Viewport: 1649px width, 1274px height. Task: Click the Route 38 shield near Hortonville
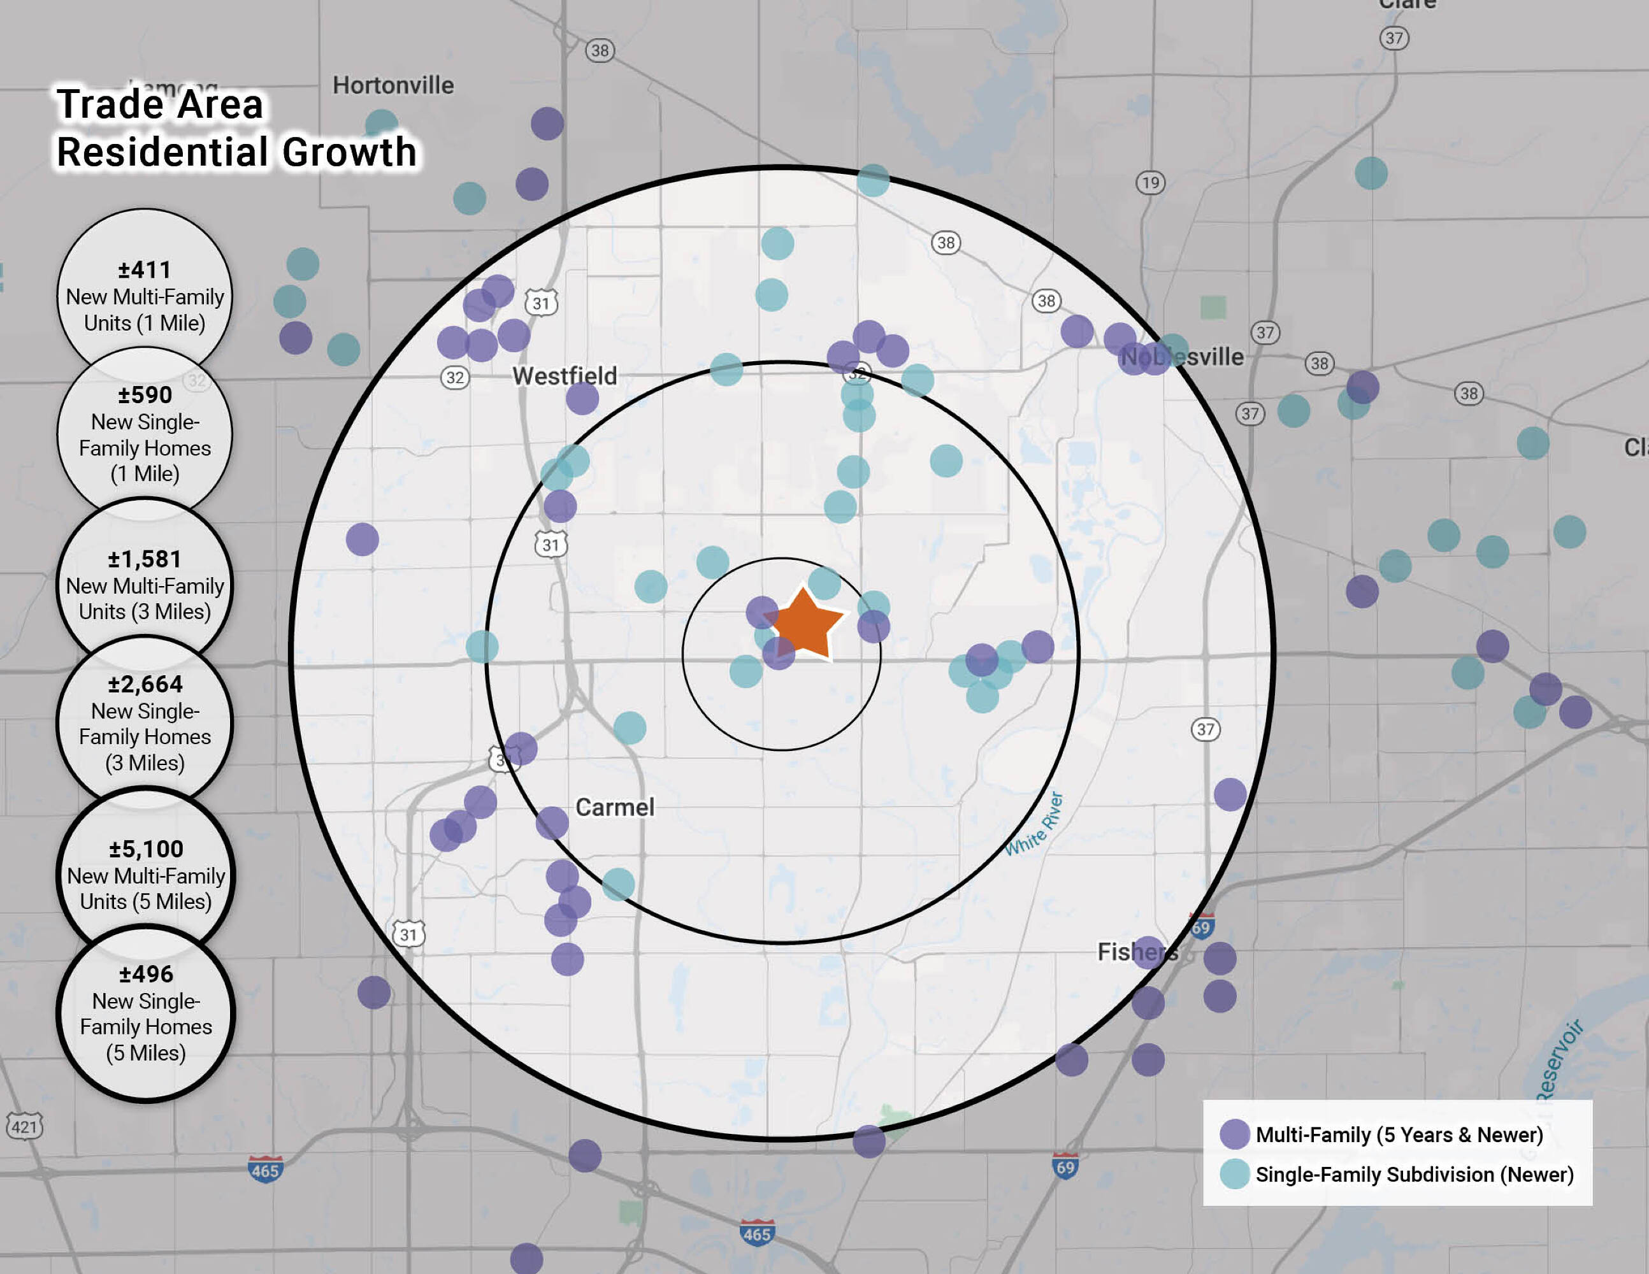[600, 50]
